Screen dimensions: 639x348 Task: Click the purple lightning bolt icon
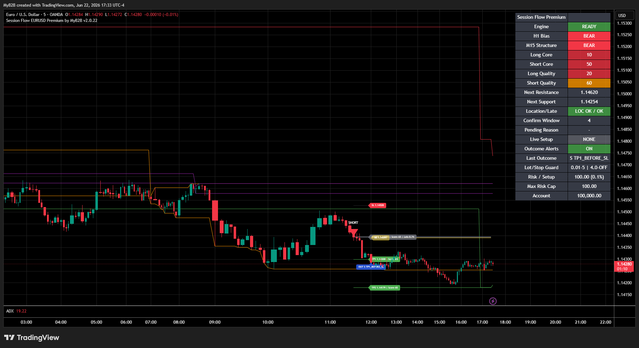point(493,301)
